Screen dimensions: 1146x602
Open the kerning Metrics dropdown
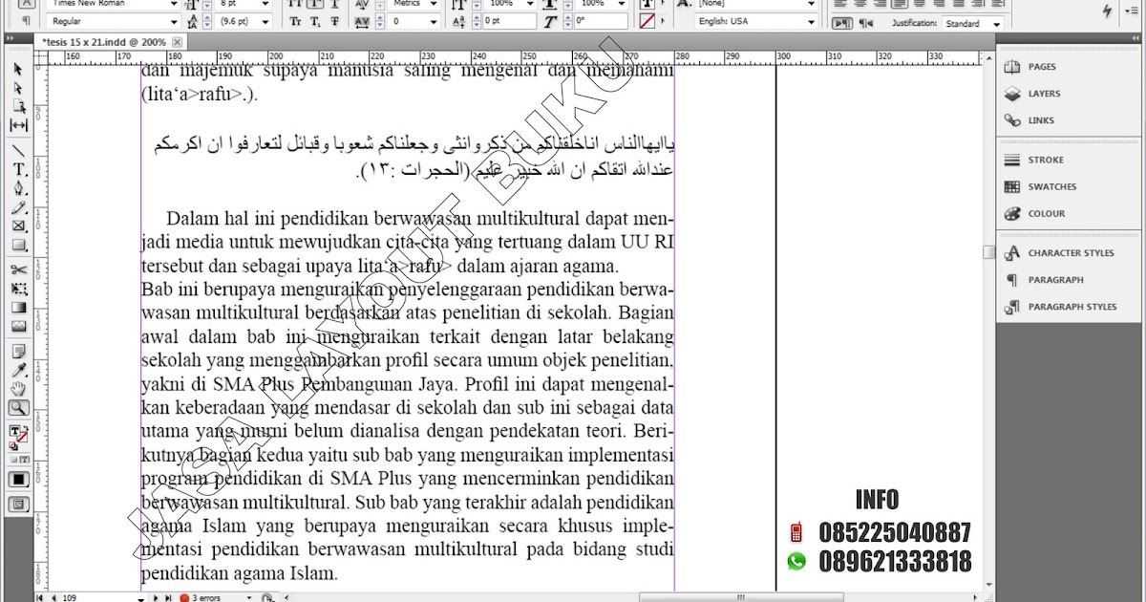[x=435, y=4]
